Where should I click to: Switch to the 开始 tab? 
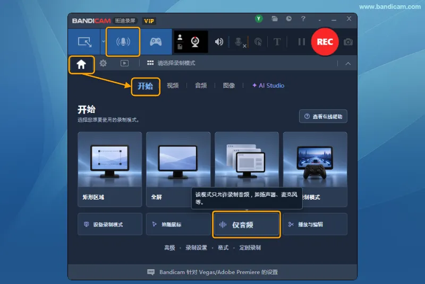click(145, 86)
